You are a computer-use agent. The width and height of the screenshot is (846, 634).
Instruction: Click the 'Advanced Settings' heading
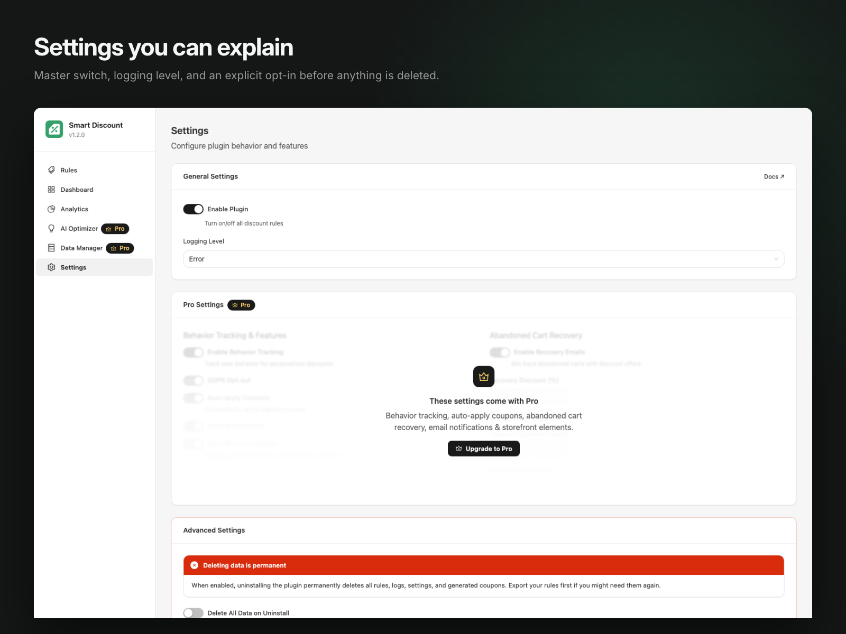tap(214, 530)
